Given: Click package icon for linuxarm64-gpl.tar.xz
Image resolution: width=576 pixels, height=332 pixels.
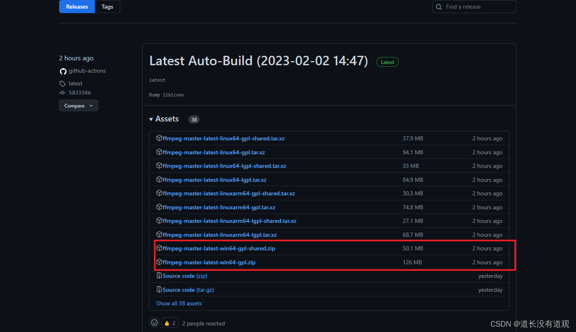Looking at the screenshot, I should click(x=159, y=207).
